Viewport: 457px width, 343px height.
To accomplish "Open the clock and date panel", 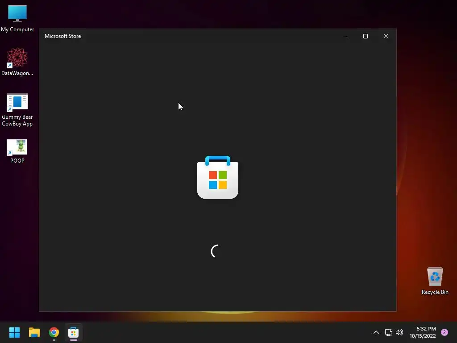I will coord(423,332).
